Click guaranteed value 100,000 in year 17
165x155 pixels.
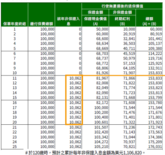(101, 108)
